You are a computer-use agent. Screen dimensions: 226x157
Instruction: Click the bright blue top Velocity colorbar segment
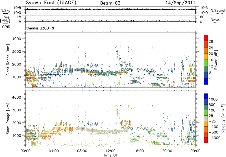[x=206, y=96]
